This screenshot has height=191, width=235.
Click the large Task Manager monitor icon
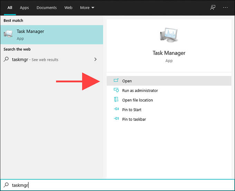[x=169, y=35]
